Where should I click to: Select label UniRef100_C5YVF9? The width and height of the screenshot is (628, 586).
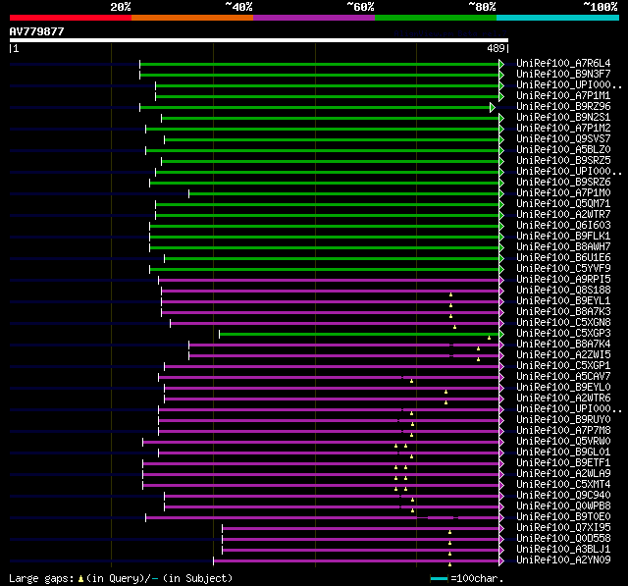coord(563,269)
